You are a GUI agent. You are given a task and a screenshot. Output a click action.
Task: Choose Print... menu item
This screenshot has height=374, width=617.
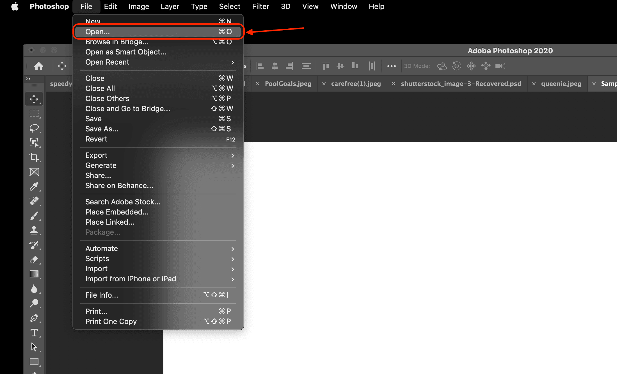coord(158,311)
